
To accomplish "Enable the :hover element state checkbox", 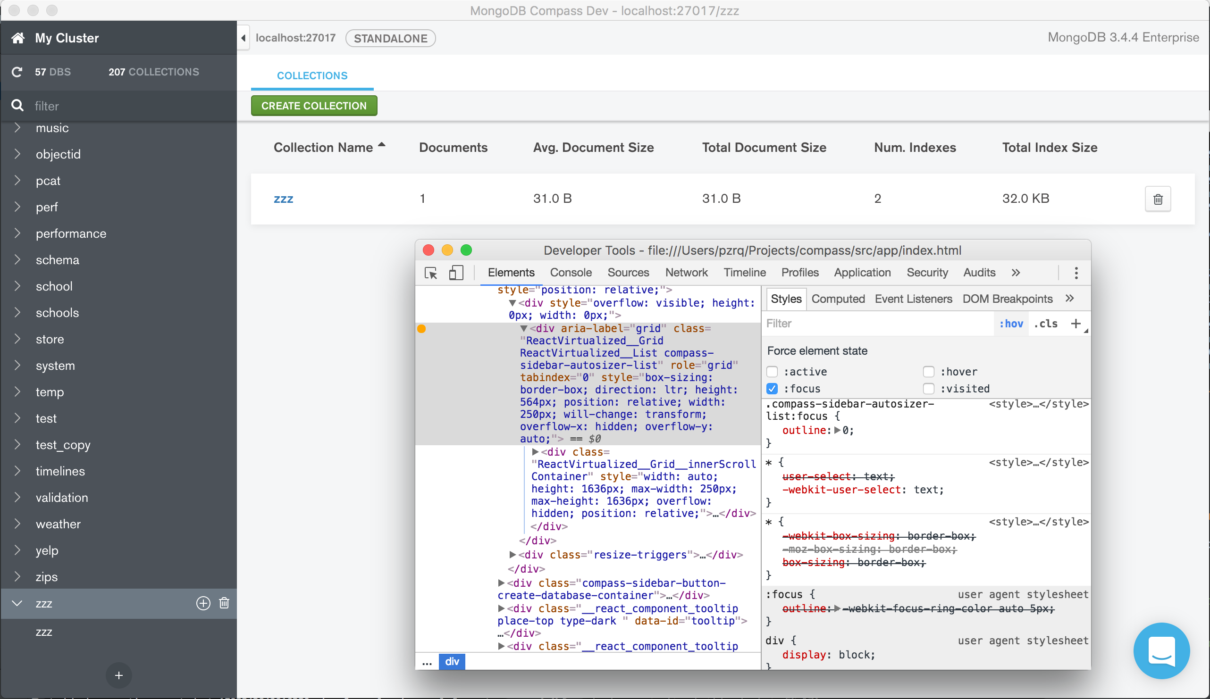I will [x=928, y=372].
